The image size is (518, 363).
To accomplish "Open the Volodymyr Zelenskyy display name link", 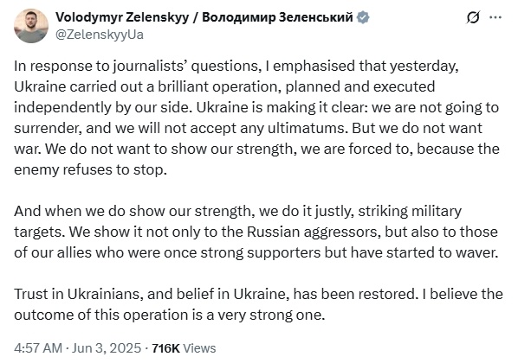I will [x=122, y=17].
